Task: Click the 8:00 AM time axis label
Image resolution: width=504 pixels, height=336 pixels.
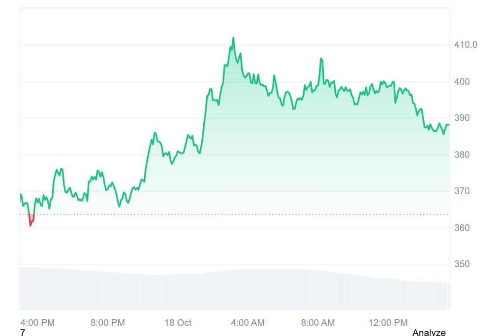Action: [x=318, y=323]
